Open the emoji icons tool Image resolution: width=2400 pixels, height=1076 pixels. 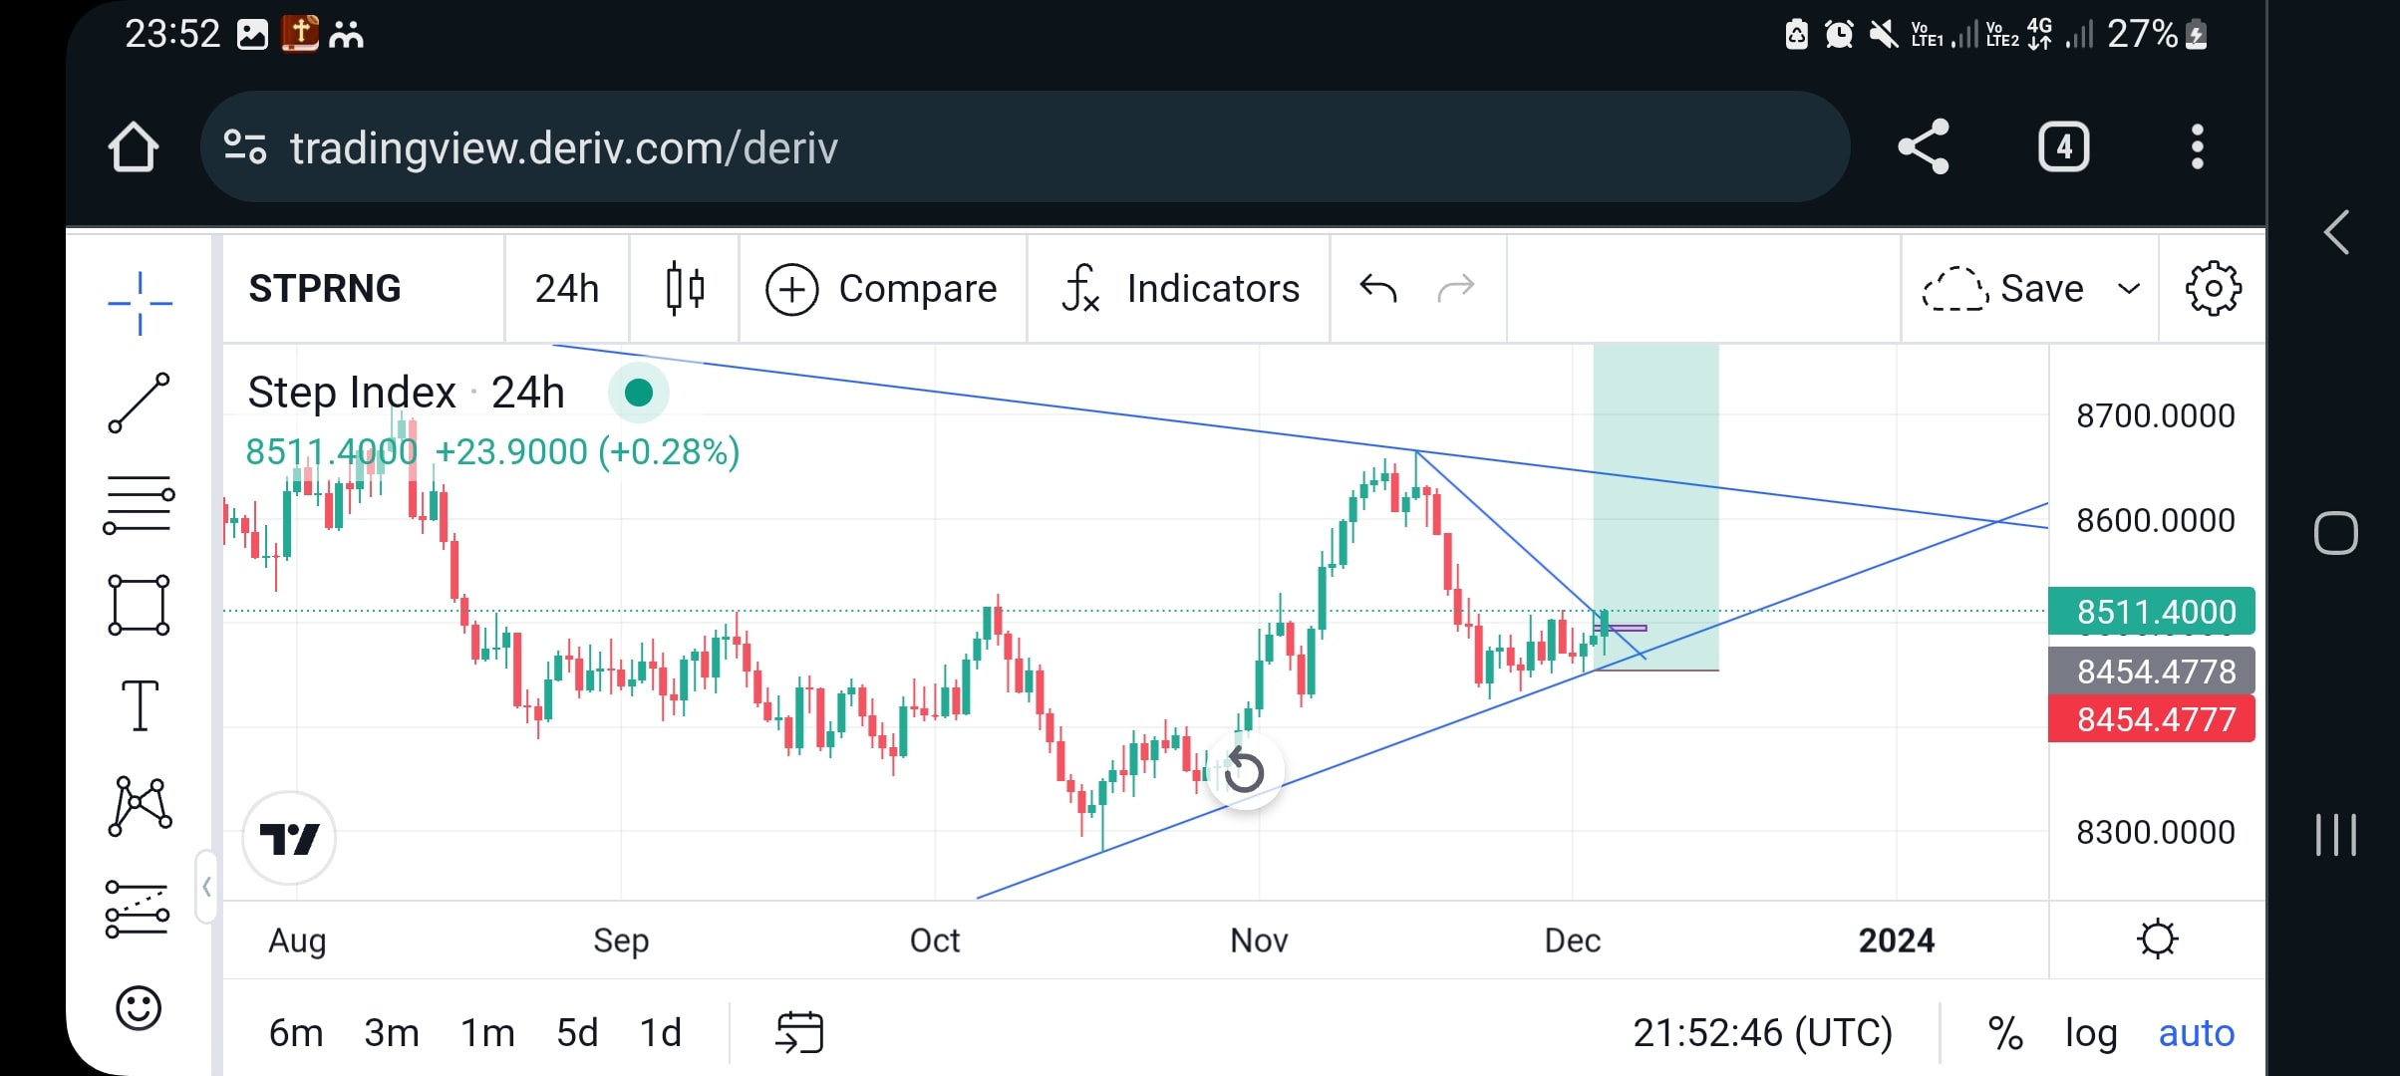(x=139, y=1008)
